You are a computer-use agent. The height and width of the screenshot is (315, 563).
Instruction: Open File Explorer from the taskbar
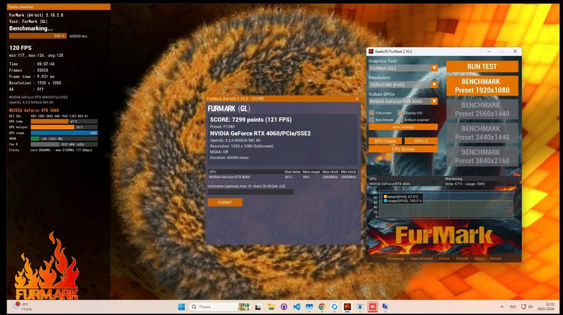click(271, 307)
